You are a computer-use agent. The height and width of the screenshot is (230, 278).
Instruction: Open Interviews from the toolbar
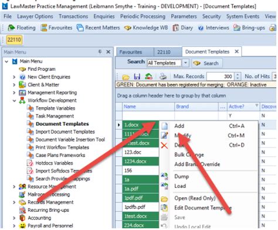click(213, 28)
